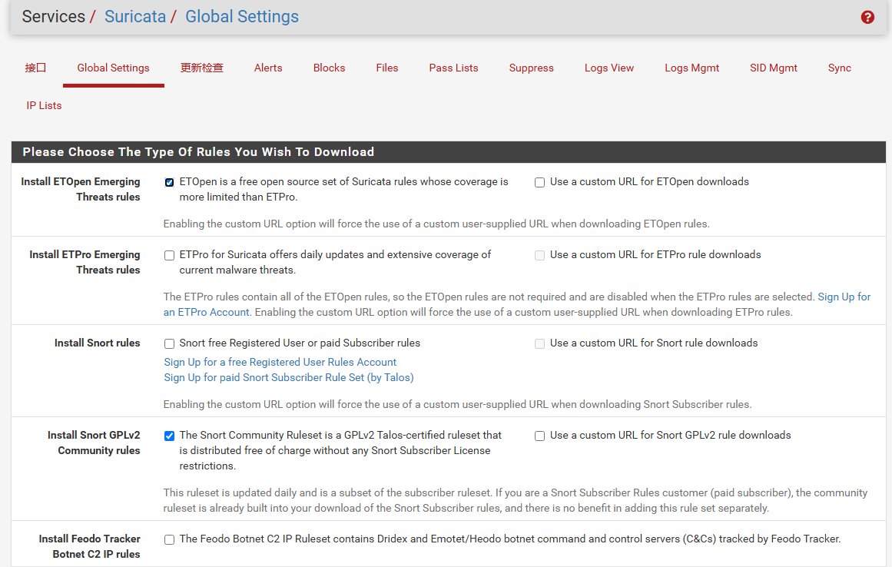Enable Install Snort rules

(x=169, y=343)
